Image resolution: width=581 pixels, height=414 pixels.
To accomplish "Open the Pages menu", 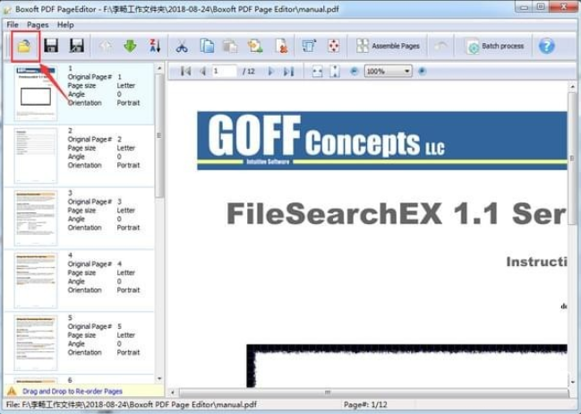I will tap(38, 25).
